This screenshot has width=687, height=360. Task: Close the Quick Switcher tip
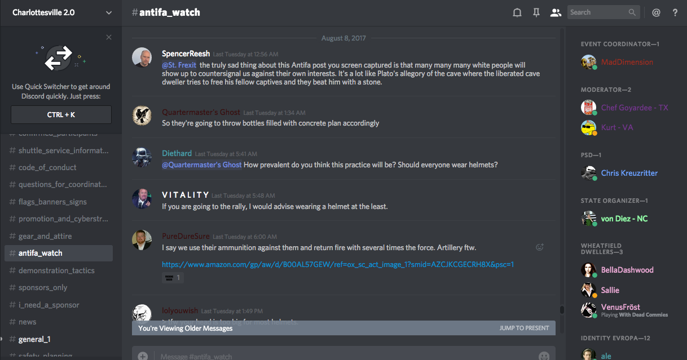point(109,37)
